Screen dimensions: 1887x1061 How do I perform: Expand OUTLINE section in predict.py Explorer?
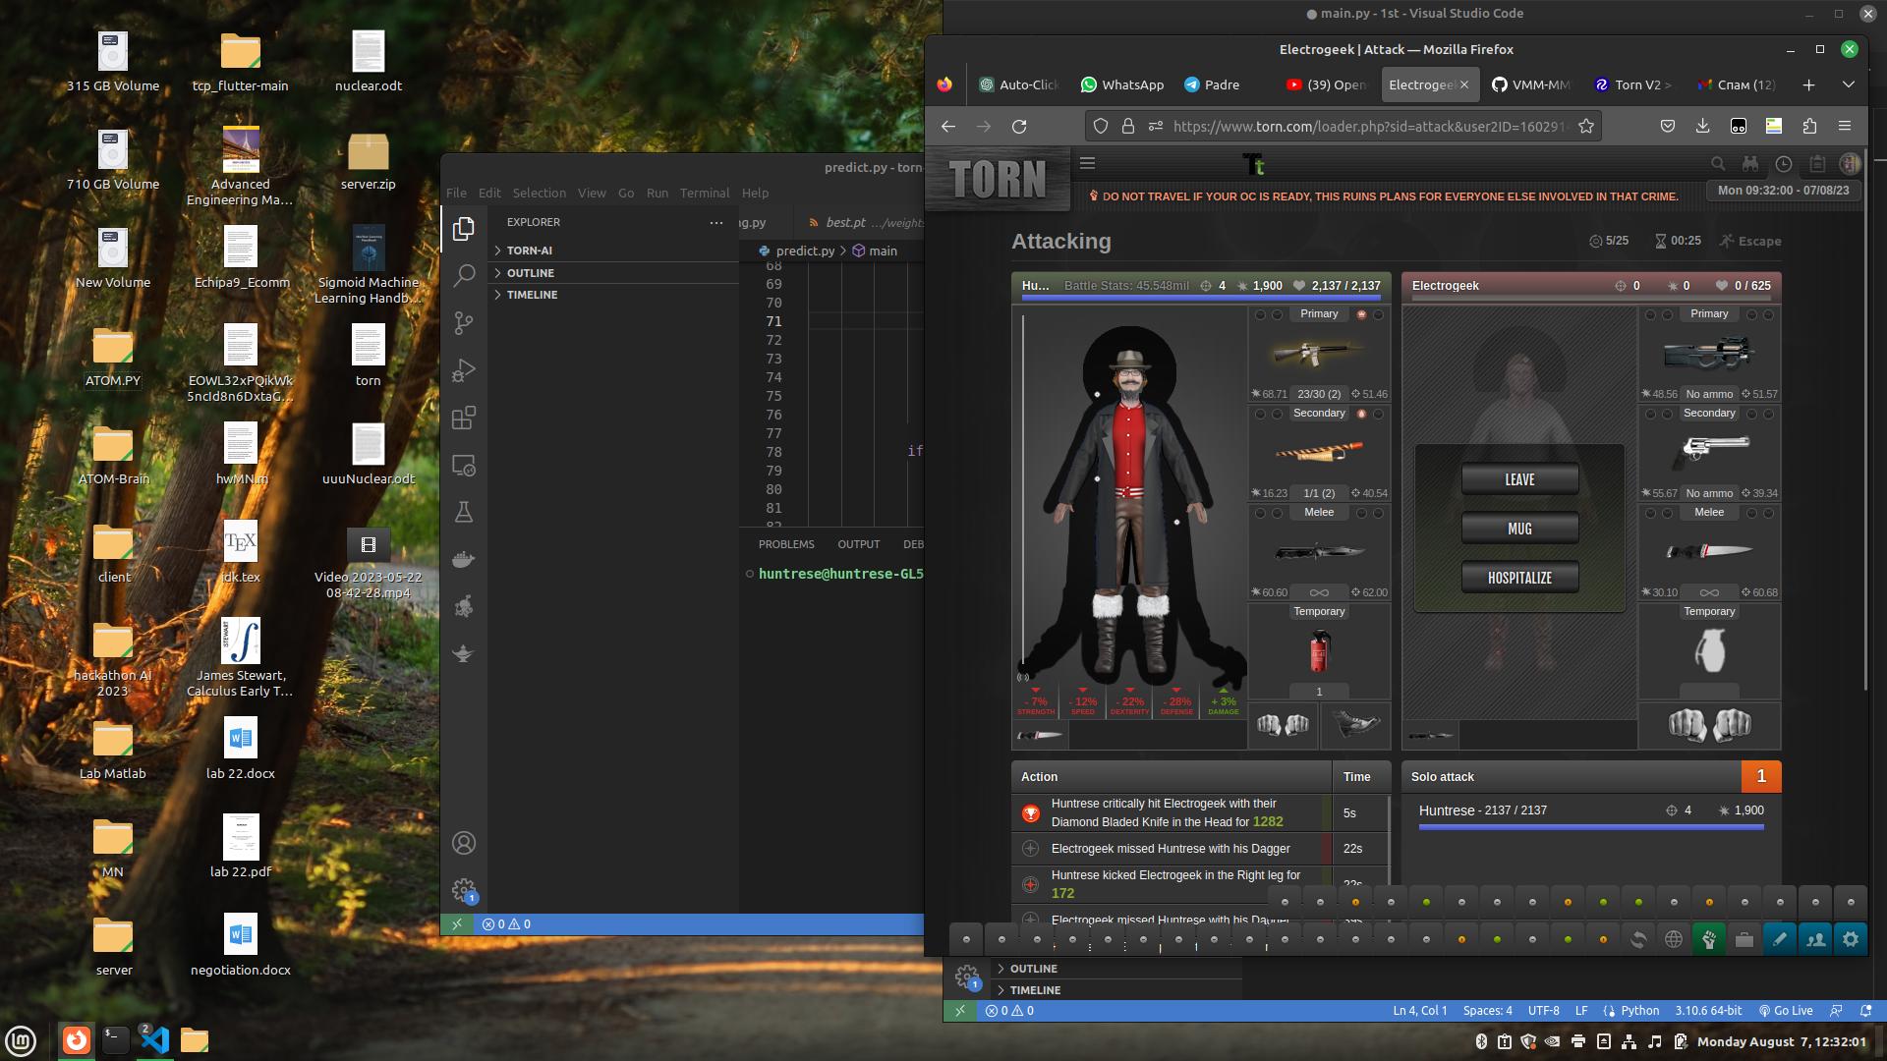click(x=614, y=273)
